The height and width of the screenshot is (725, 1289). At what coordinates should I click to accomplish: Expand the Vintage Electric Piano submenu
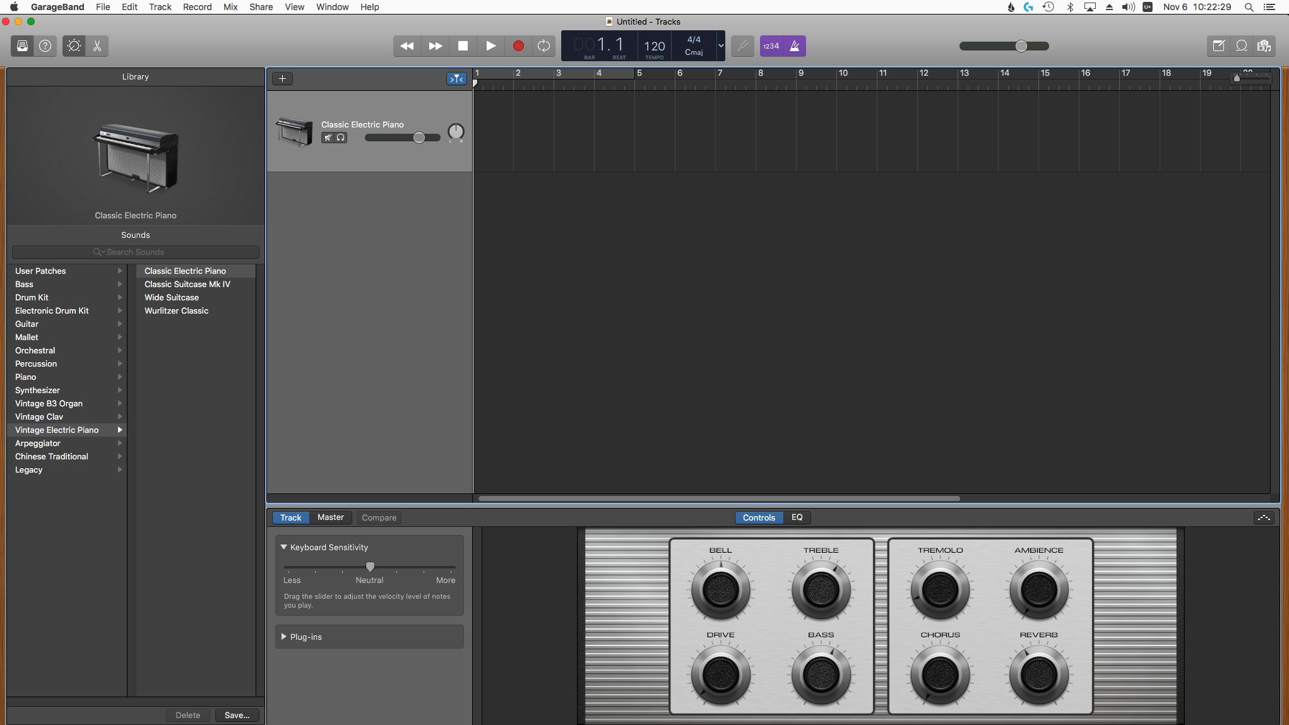121,429
